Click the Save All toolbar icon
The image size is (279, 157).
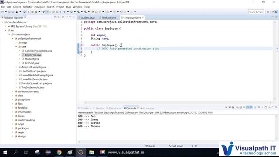13,12
